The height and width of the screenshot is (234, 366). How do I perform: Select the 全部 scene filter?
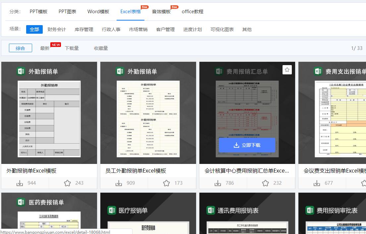click(34, 29)
